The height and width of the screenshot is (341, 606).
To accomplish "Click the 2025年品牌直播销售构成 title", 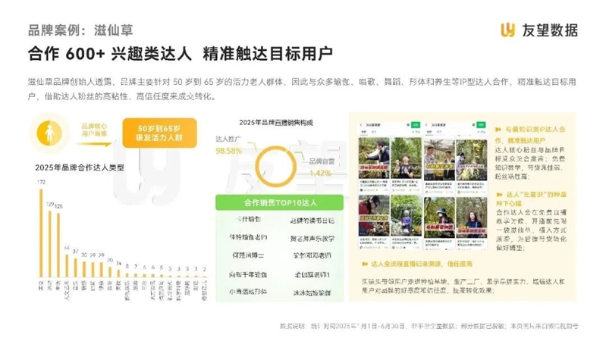I will (276, 123).
